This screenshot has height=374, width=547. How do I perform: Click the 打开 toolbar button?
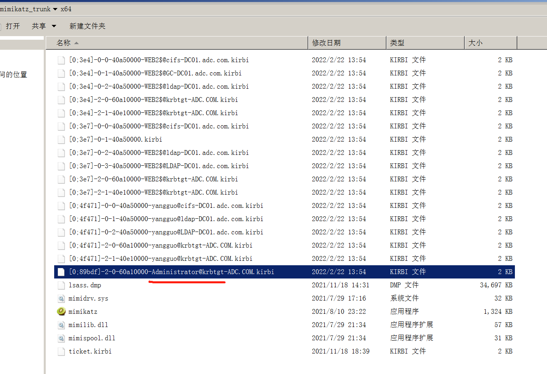pos(13,26)
